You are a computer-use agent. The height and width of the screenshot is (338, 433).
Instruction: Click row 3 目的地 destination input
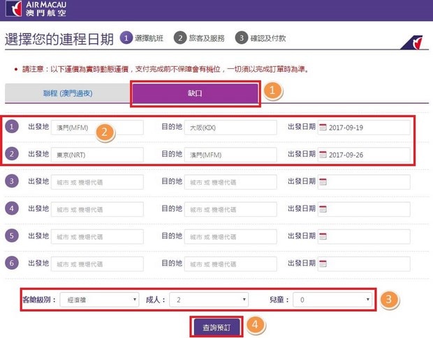tap(230, 182)
